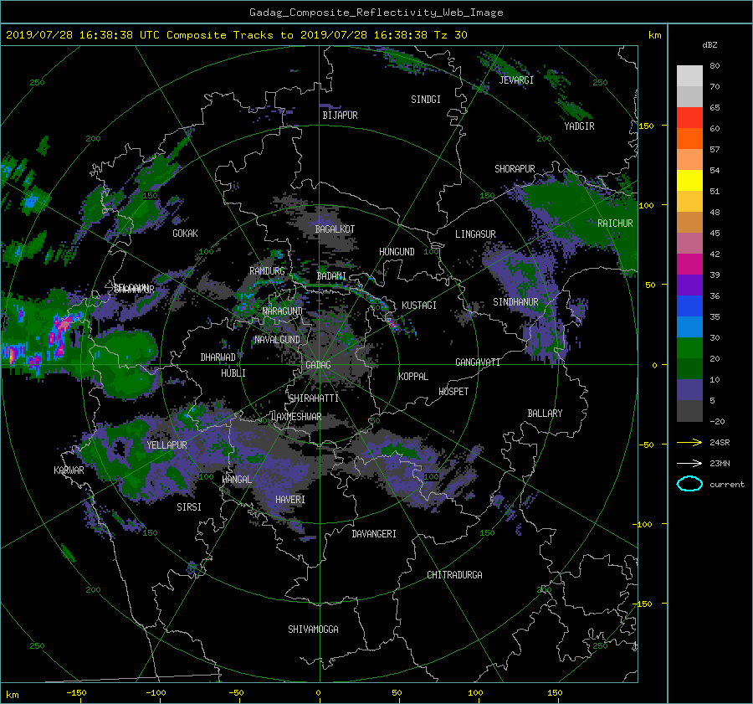Select the SHIRAHATTI label

(x=314, y=398)
